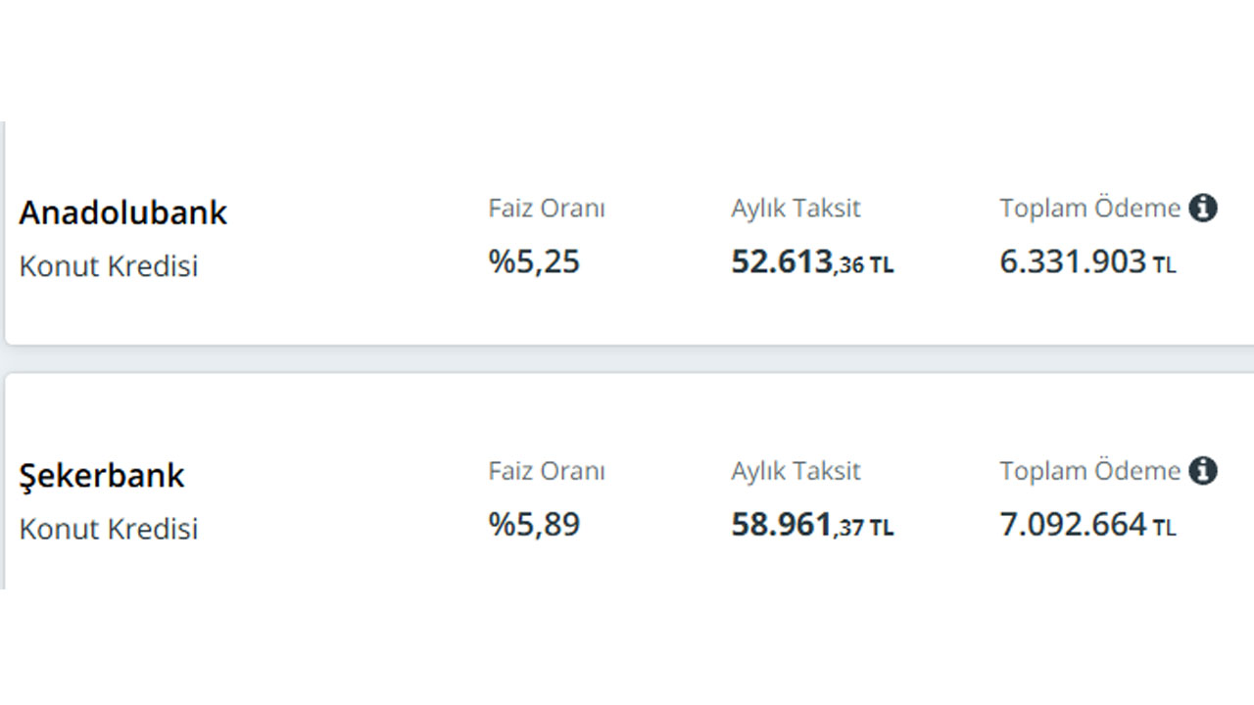Click Anadolubank interest rate %5,25
The width and height of the screenshot is (1254, 705).
(x=535, y=261)
